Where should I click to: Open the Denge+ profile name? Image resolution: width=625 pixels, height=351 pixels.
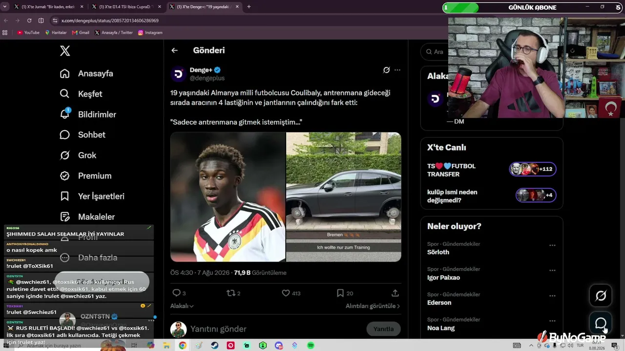pyautogui.click(x=201, y=70)
